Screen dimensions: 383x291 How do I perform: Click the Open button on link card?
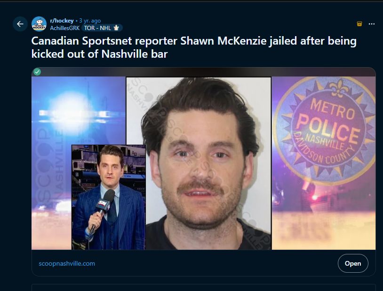coord(353,263)
